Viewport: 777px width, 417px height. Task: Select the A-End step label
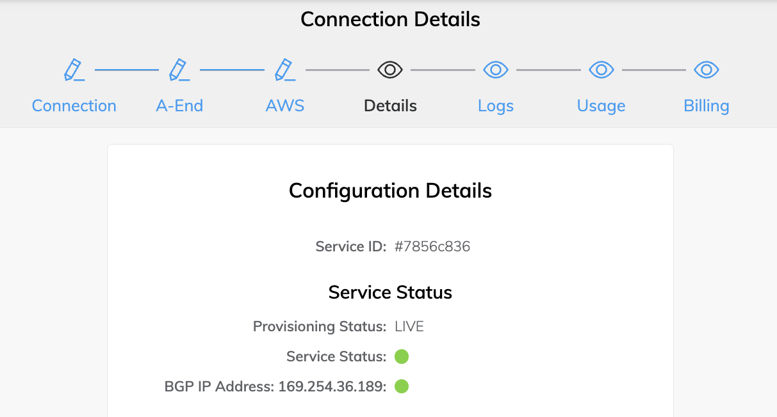click(179, 106)
